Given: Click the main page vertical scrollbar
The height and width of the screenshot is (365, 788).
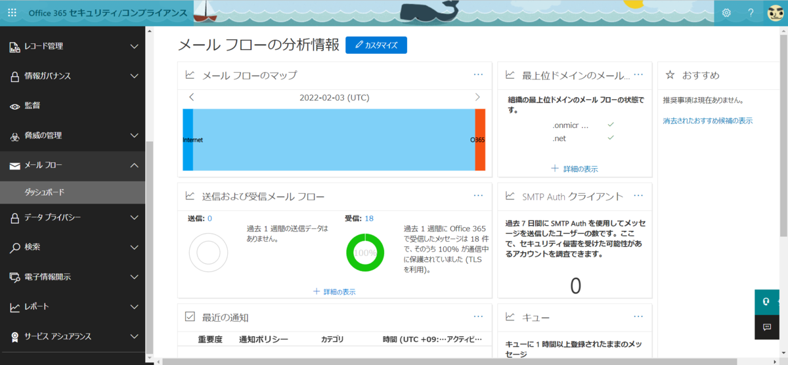Looking at the screenshot, I should 783,135.
